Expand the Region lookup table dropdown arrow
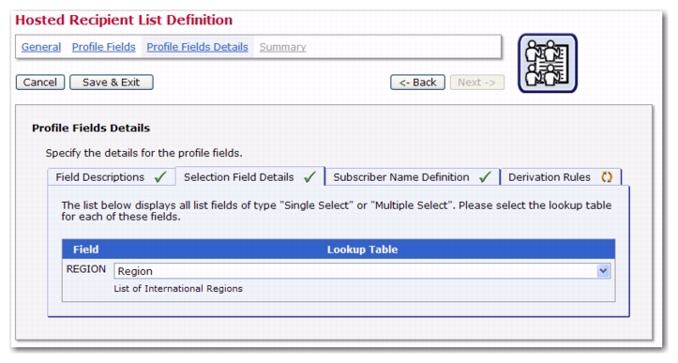The height and width of the screenshot is (363, 678). 603,271
